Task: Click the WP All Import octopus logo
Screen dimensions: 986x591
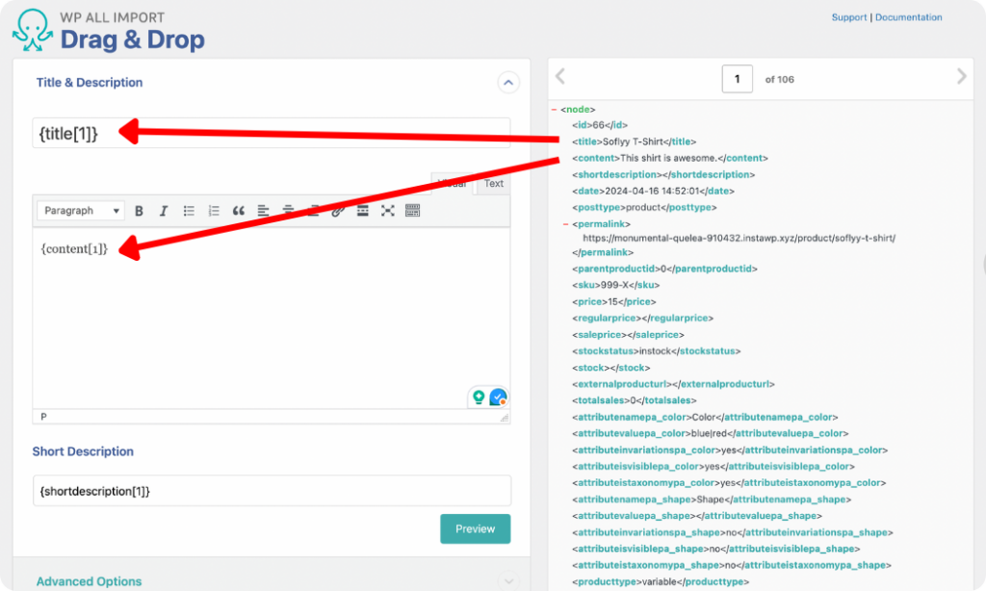Action: pyautogui.click(x=32, y=30)
